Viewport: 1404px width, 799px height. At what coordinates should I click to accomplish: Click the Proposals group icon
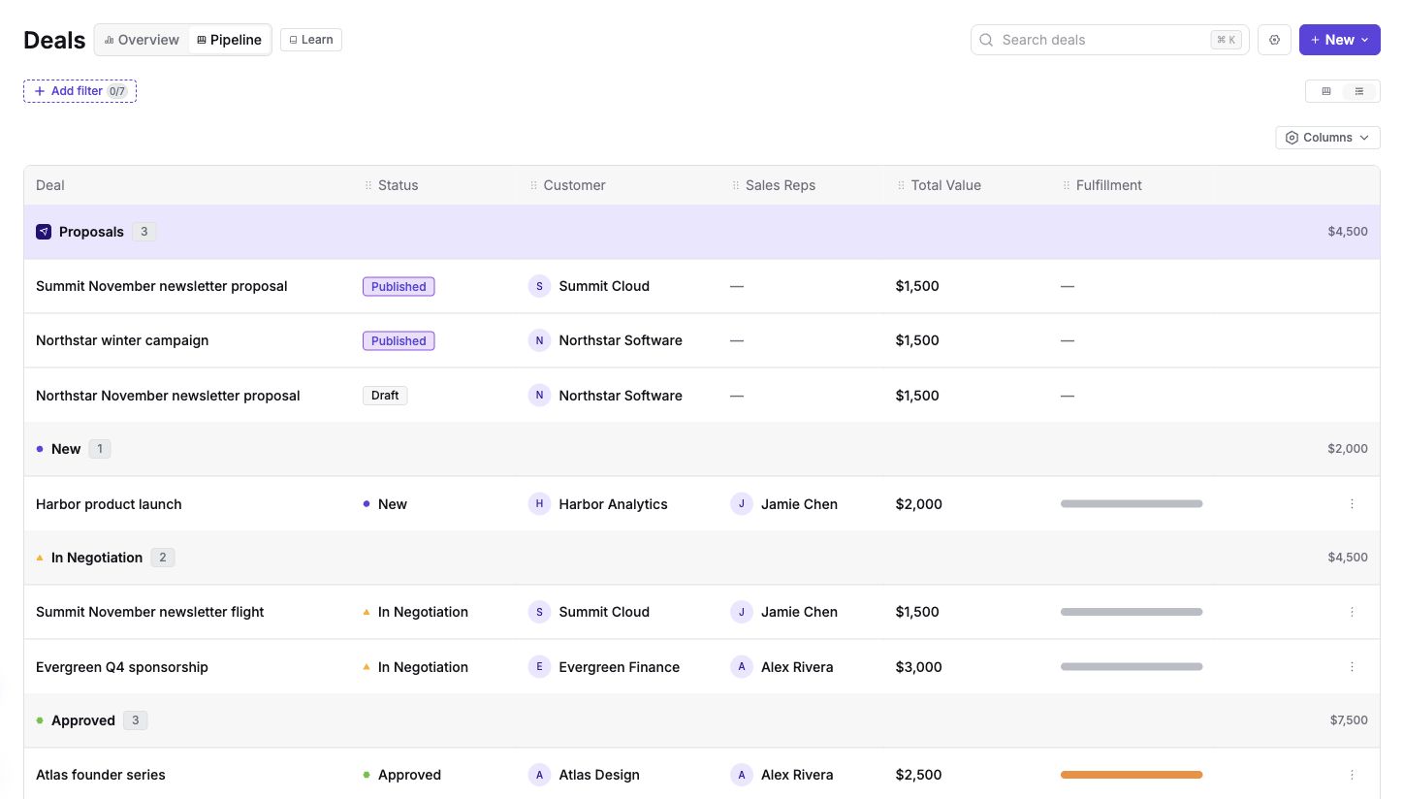[x=44, y=232]
